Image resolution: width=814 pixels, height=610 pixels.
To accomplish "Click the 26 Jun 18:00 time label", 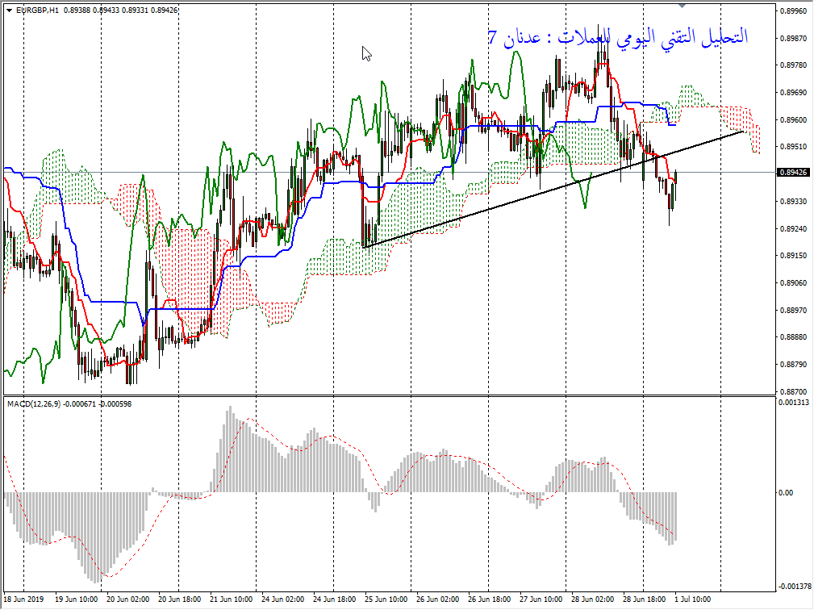I will click(x=489, y=599).
